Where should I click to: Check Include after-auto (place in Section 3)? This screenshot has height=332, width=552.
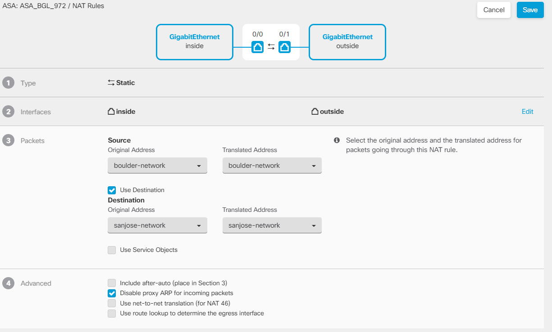point(112,283)
